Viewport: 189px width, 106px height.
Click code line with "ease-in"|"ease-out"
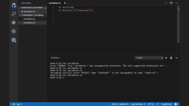click(76, 11)
